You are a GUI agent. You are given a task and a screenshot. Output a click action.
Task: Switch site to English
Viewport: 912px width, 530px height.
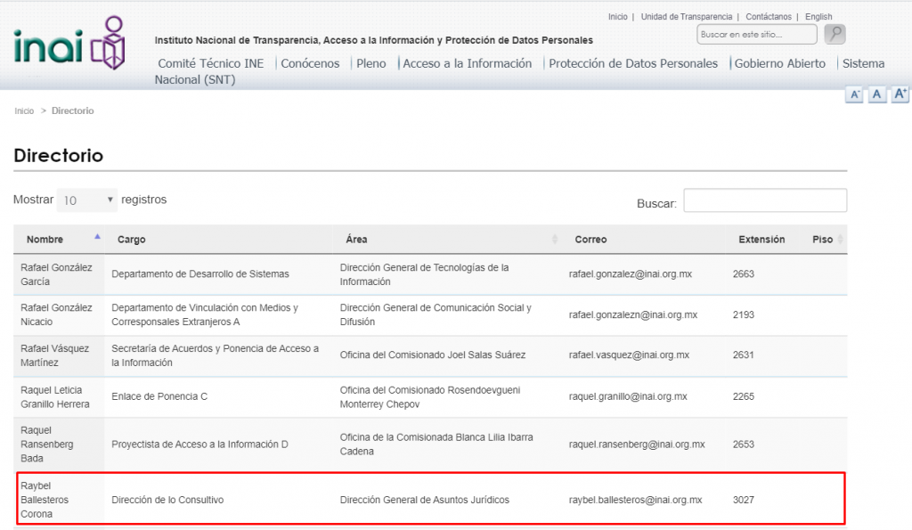[818, 17]
